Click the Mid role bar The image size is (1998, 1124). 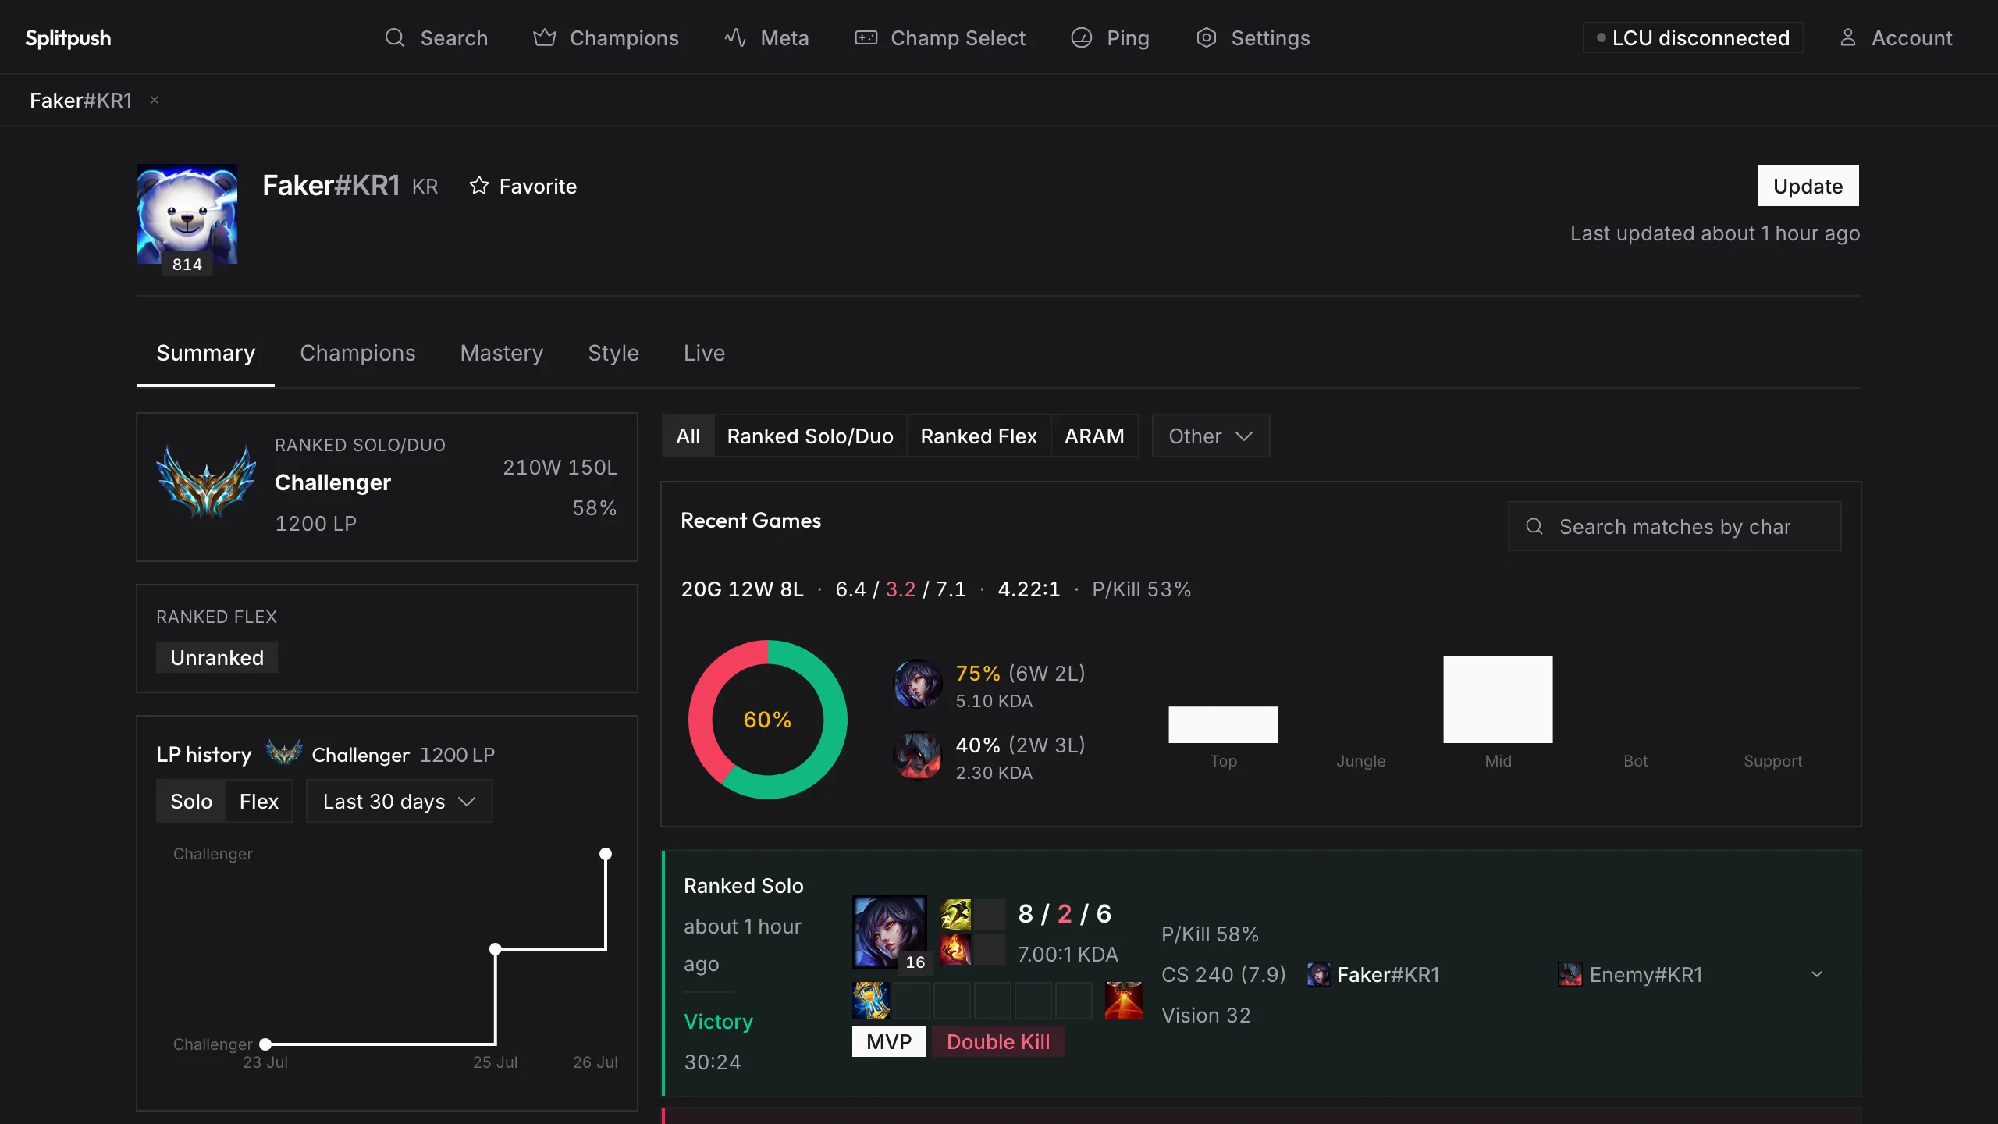tap(1498, 699)
